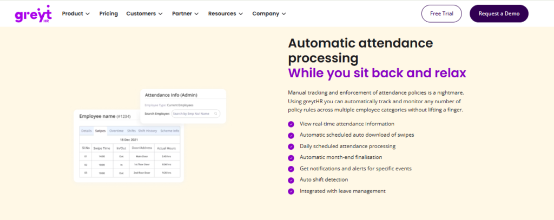Viewport: 554px width, 220px height.
Task: Click the text Auto shift detection
Action: [x=324, y=180]
